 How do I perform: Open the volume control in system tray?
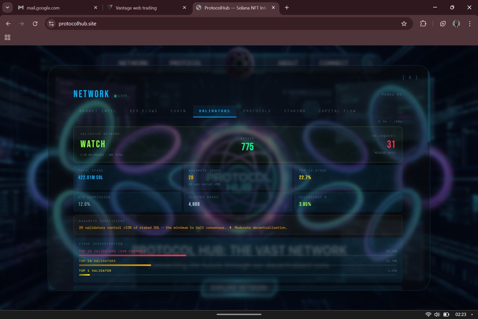(x=437, y=315)
